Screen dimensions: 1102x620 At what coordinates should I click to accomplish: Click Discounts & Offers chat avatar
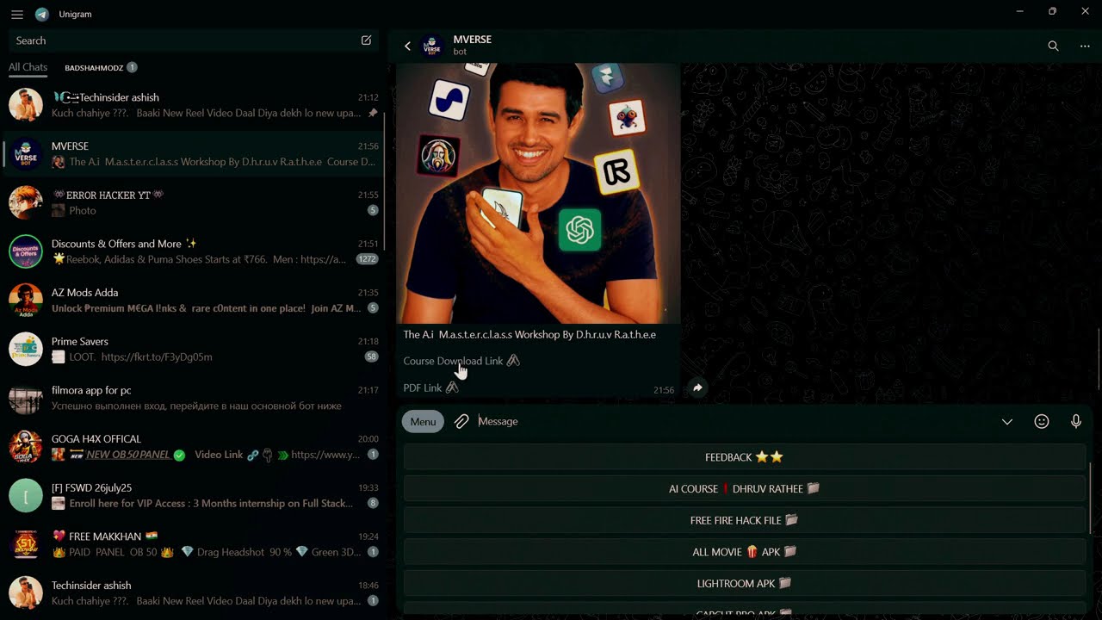[26, 251]
